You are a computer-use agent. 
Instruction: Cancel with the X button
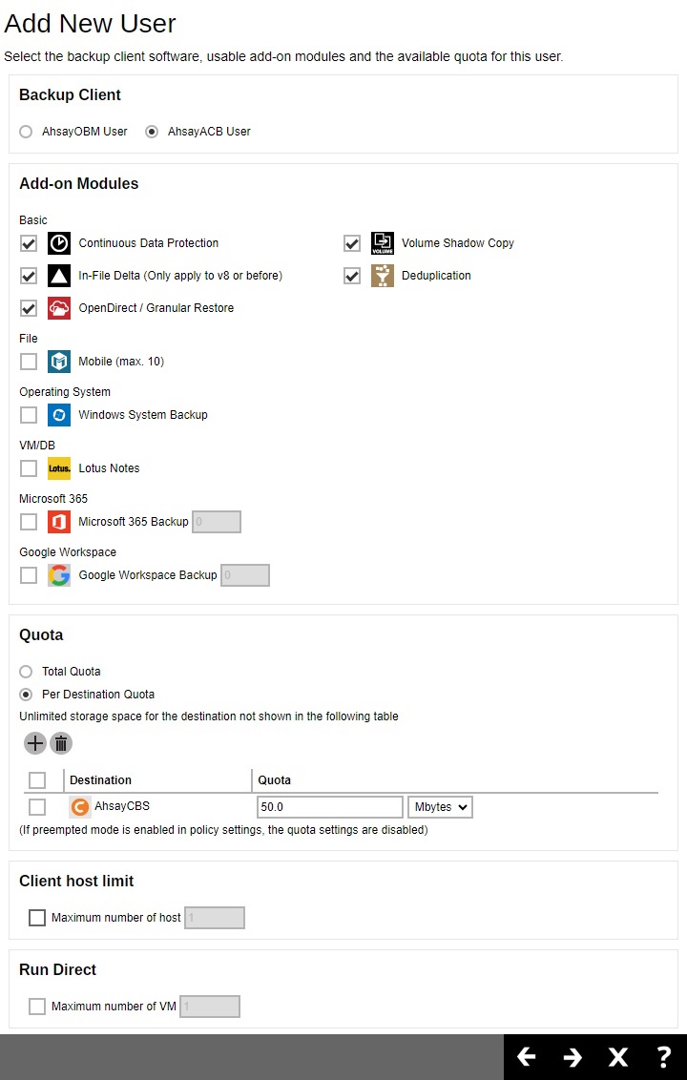(618, 1056)
